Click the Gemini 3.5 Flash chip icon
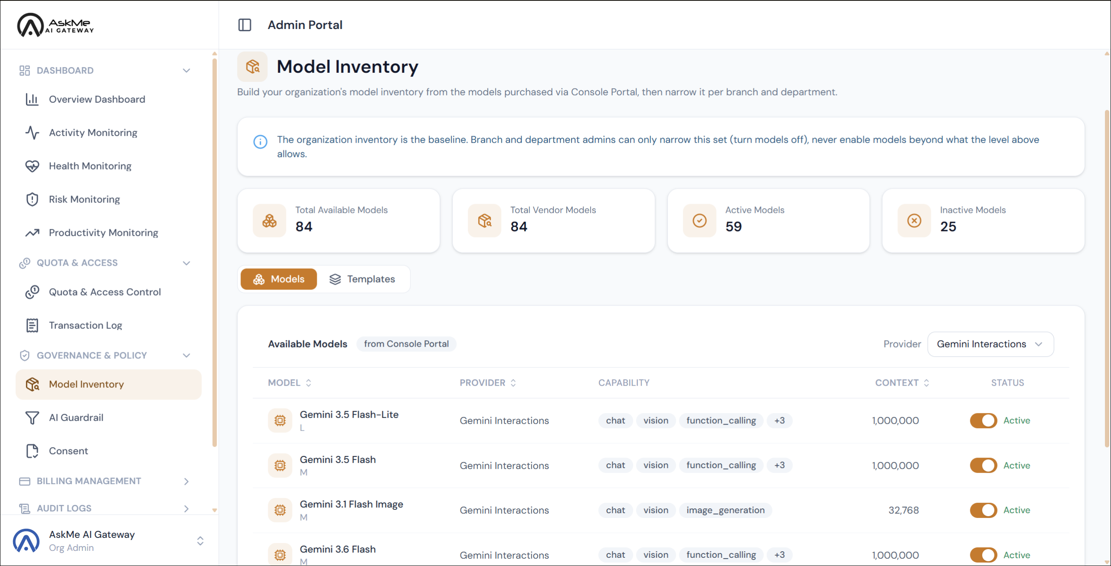Viewport: 1111px width, 566px height. [x=280, y=465]
